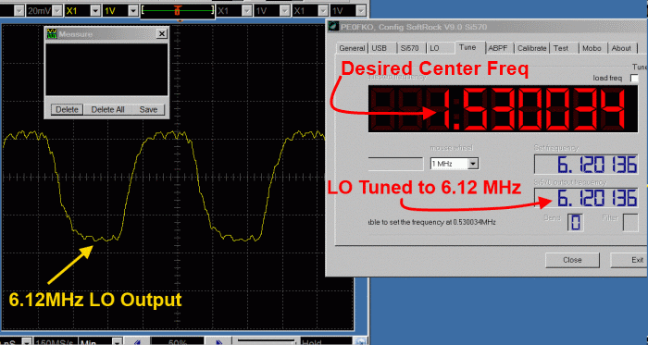Click the Measure window icon
648x345 pixels.
click(52, 33)
